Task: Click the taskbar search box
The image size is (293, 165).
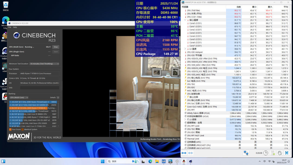Action: [123, 161]
